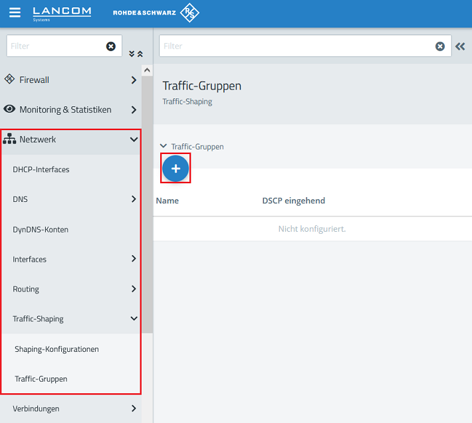This screenshot has height=423, width=472.
Task: Click the sidebar vertical scrollbar
Action: (147, 199)
